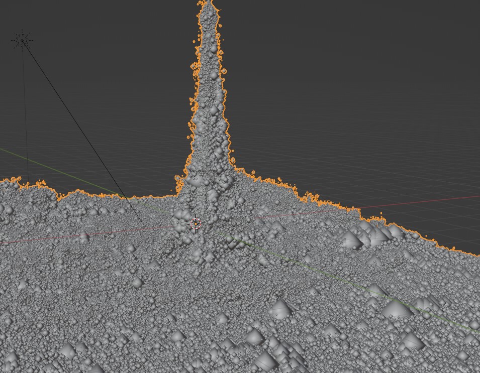Select the point light object icon
The height and width of the screenshot is (373, 480).
(x=22, y=40)
